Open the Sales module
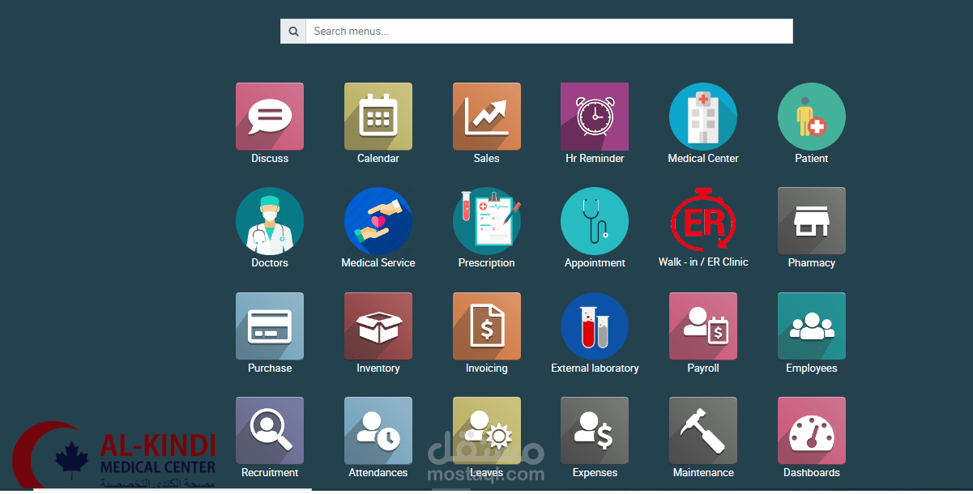The width and height of the screenshot is (973, 494). (x=487, y=116)
